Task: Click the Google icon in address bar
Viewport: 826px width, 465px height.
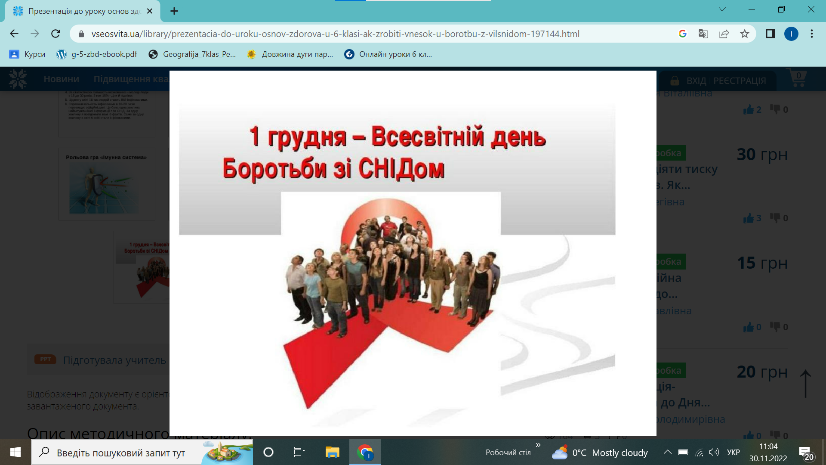Action: coord(682,34)
